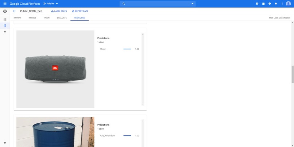Viewport: 294px width, 147px height.
Task: Expand the left sidebar with bottom chevron
Action: point(5,143)
